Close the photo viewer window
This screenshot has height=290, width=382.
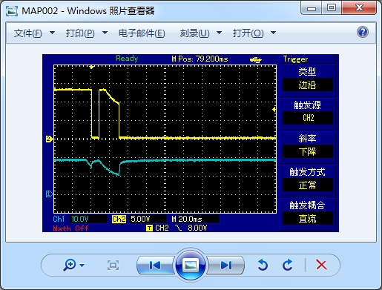click(x=359, y=8)
